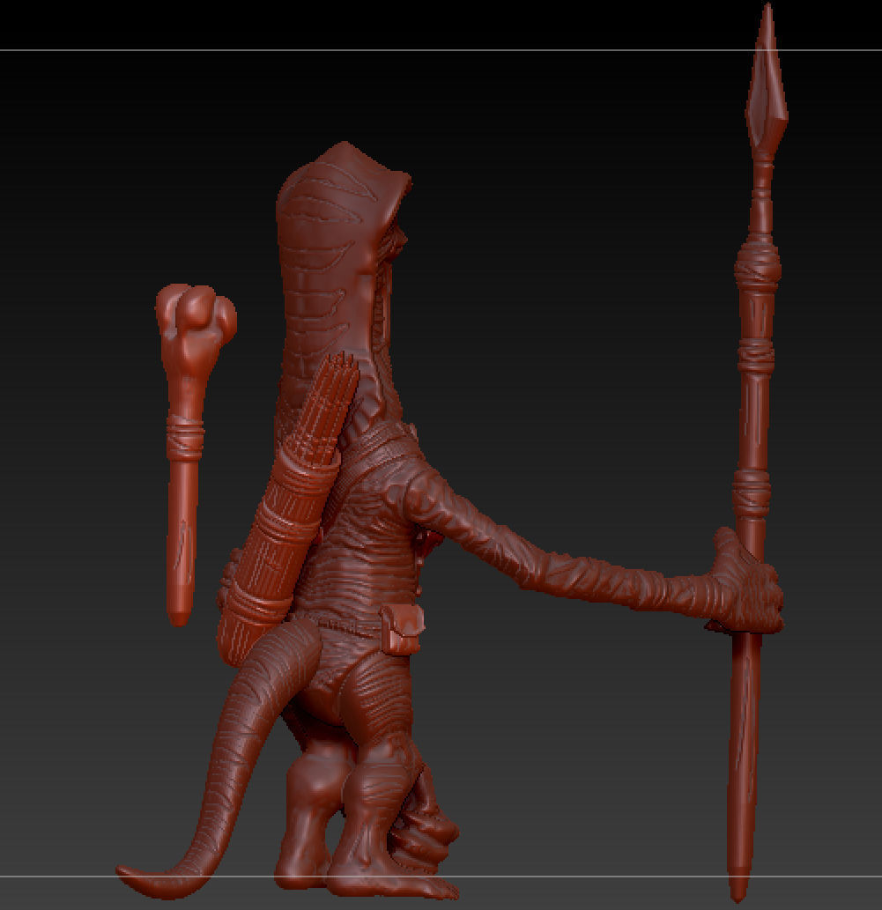The height and width of the screenshot is (910, 882).
Task: Click the bone club model
Action: [189, 453]
